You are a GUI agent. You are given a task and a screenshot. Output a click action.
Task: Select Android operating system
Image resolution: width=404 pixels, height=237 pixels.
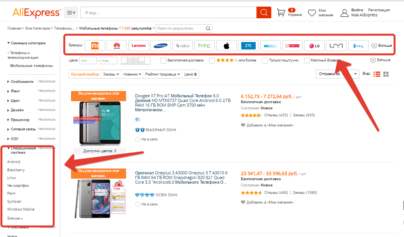point(14,162)
